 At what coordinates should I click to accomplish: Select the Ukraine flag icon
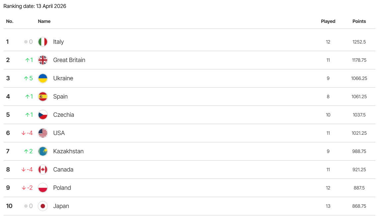click(43, 78)
